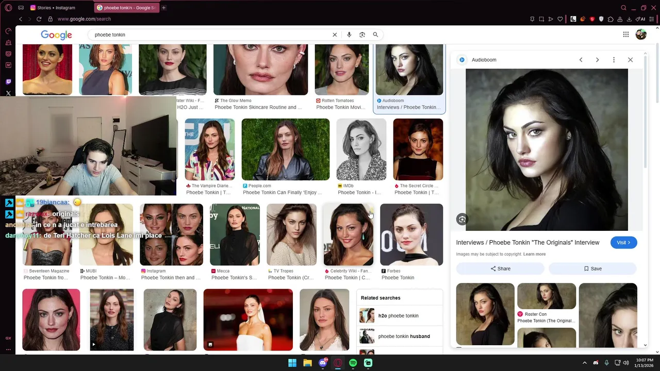Screen dimensions: 660x371
Task: Click the phoebe tonkin search input field
Action: (211, 35)
